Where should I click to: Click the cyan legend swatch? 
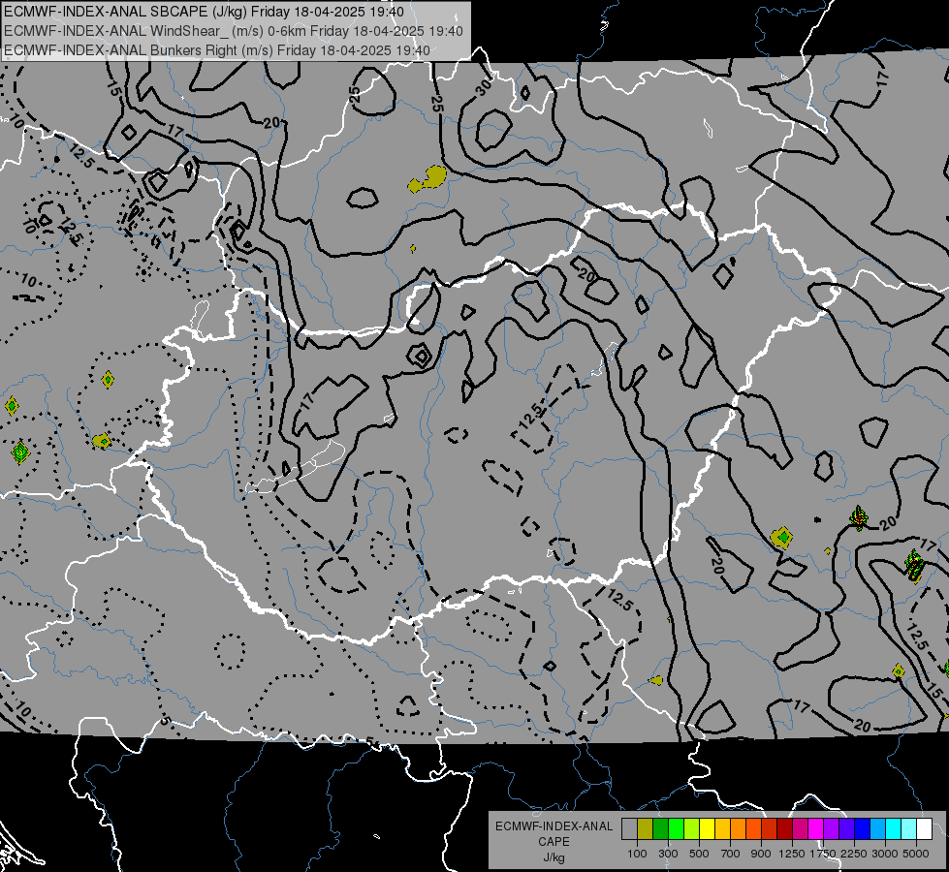(893, 829)
